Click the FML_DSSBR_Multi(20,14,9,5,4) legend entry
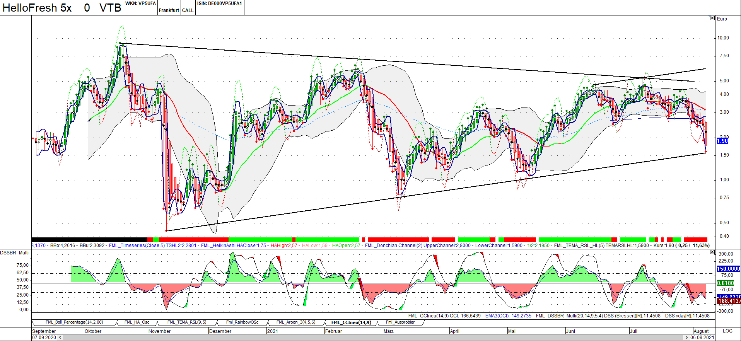Viewport: 741px width, 341px height. (569, 316)
